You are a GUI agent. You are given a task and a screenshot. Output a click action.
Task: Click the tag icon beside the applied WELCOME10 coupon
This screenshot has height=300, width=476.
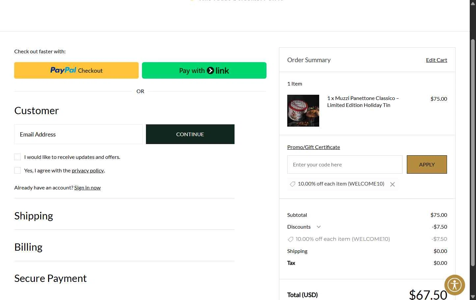point(292,184)
